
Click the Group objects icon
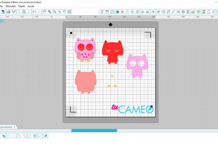coord(9,136)
